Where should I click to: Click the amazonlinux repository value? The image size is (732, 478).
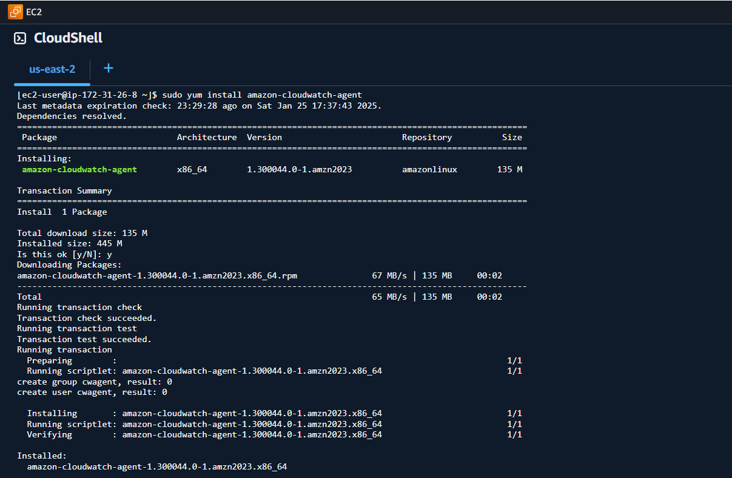tap(429, 169)
